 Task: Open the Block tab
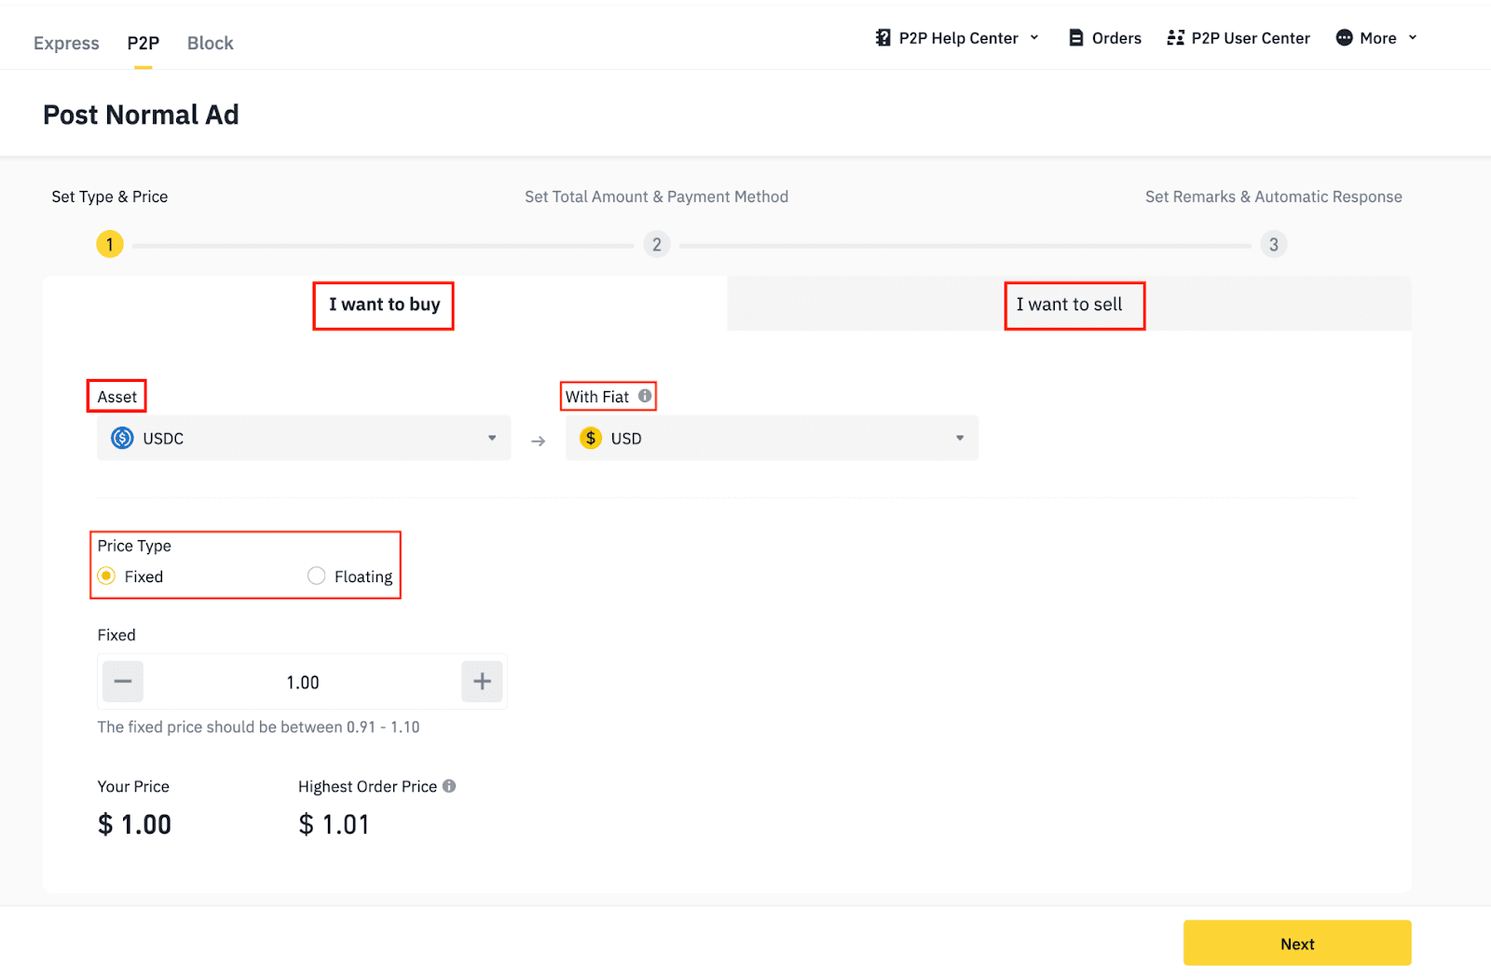211,43
